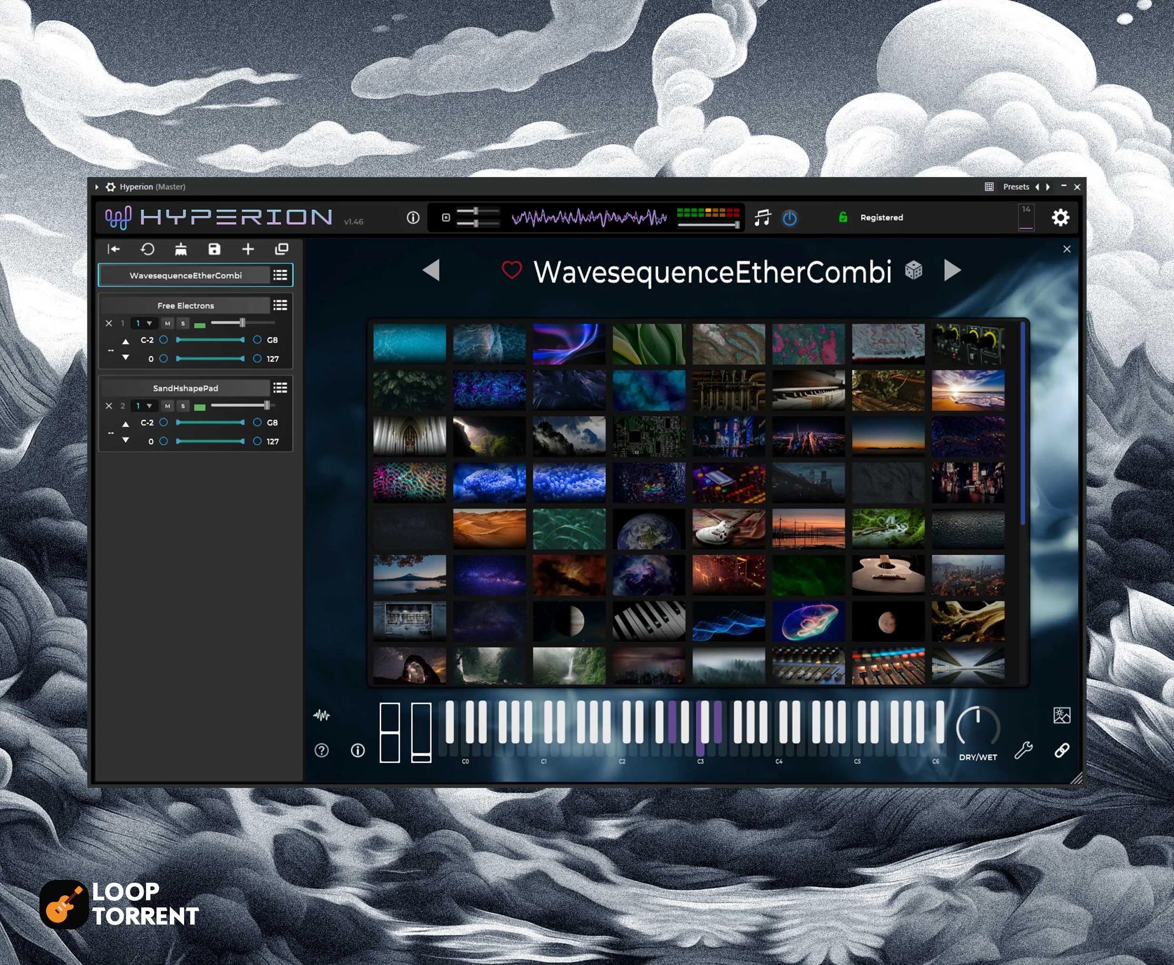Open the layer options list for SandHshapePad
The image size is (1174, 965).
280,388
